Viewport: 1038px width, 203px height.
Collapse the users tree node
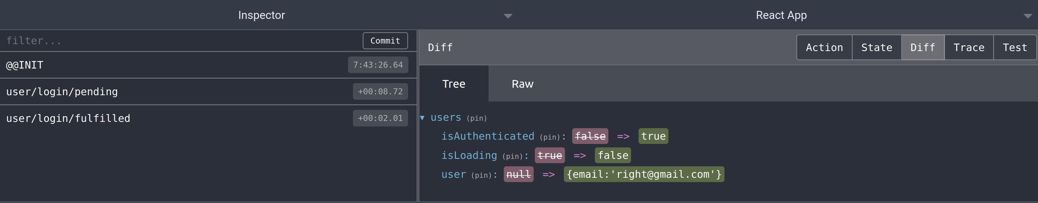pyautogui.click(x=422, y=118)
